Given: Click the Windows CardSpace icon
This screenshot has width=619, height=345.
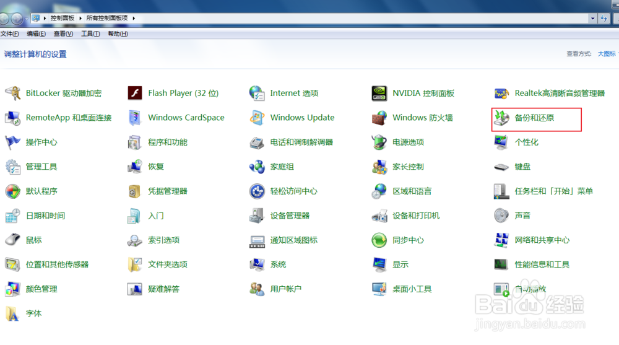Looking at the screenshot, I should (135, 118).
